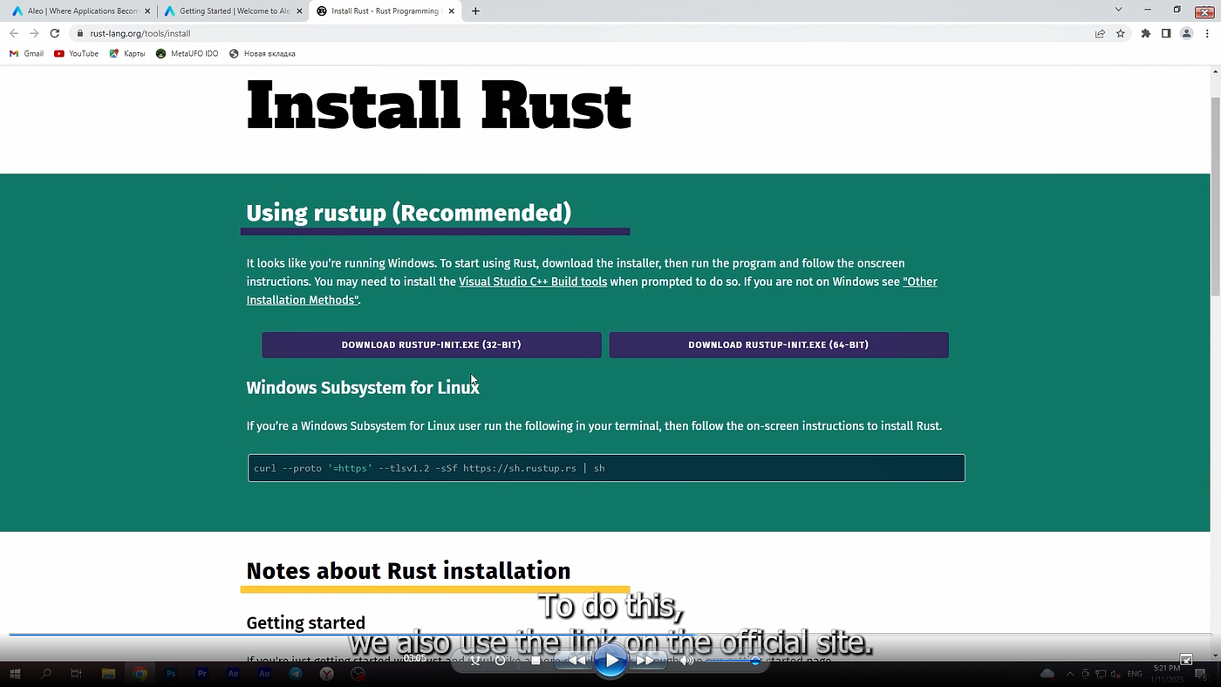Open Windows taskbar search

(x=46, y=673)
